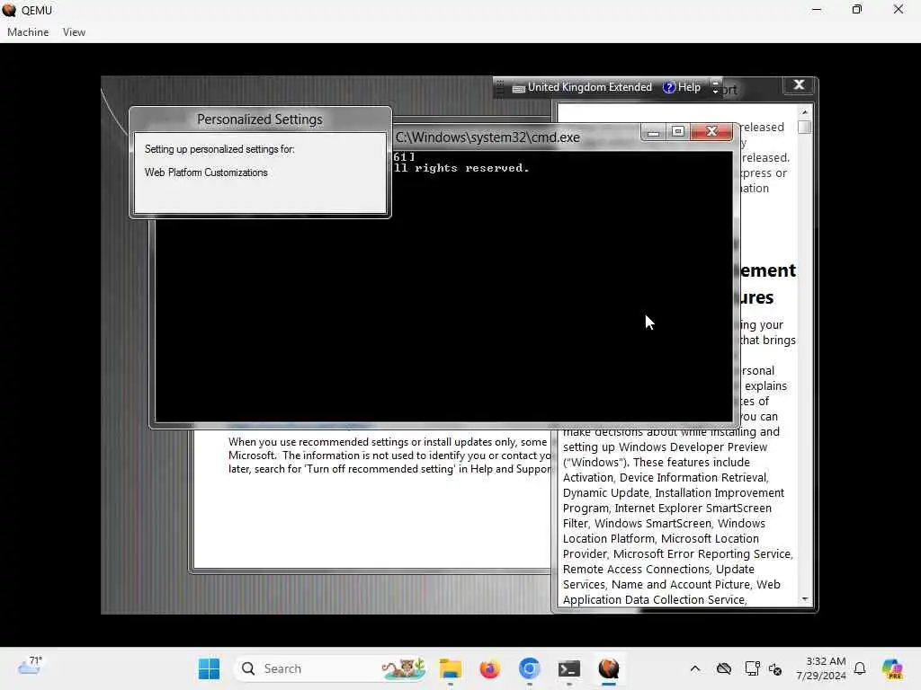Minimize the cmd.exe window
This screenshot has width=921, height=690.
pyautogui.click(x=653, y=132)
